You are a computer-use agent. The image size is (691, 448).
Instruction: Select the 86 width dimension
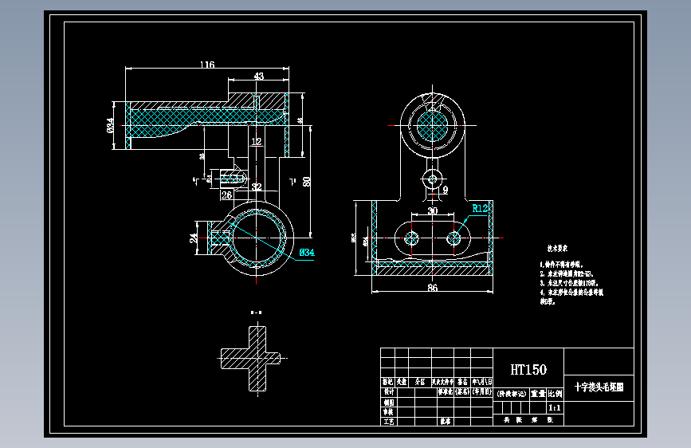(x=433, y=288)
